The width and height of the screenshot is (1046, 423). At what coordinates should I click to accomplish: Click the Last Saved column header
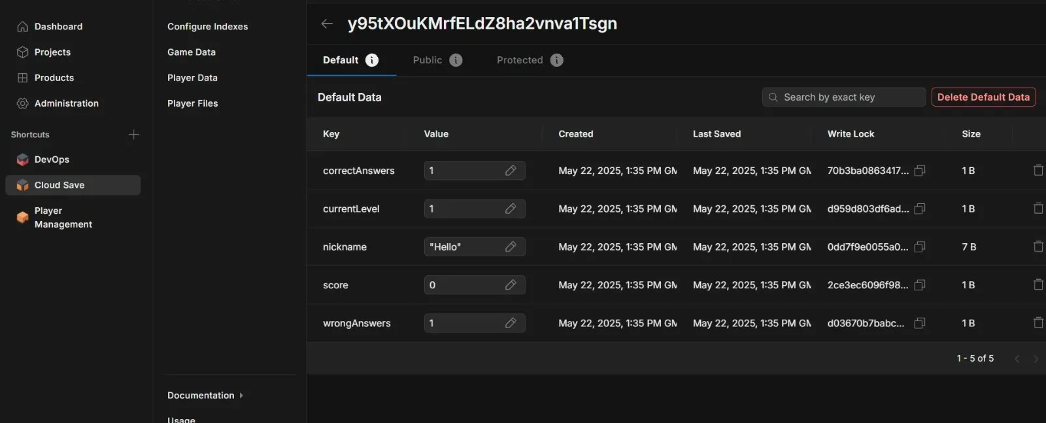717,134
